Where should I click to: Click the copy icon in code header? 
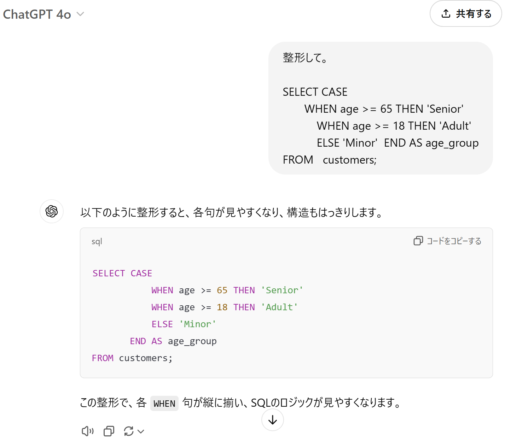tap(418, 241)
